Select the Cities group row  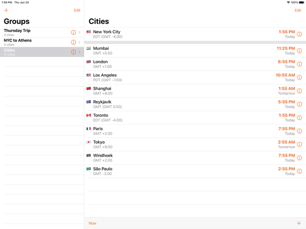[42, 52]
